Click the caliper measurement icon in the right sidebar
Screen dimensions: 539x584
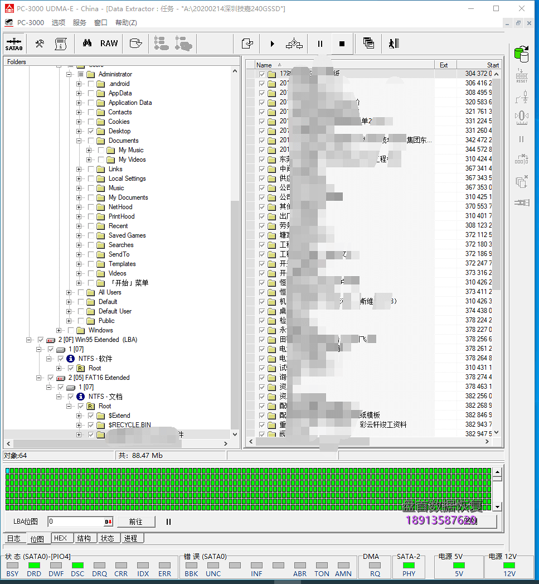coord(522,118)
